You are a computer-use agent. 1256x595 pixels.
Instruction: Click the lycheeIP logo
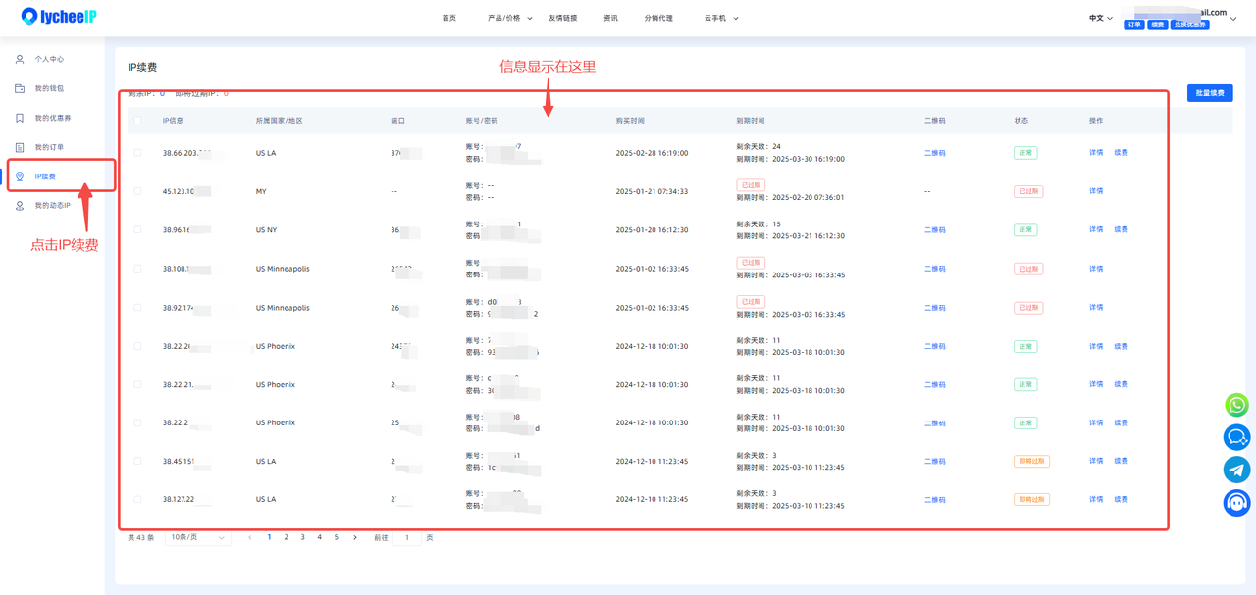click(59, 17)
